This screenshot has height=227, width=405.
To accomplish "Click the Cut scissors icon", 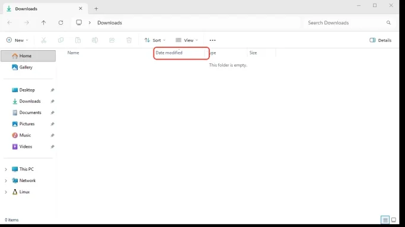I will tap(44, 40).
